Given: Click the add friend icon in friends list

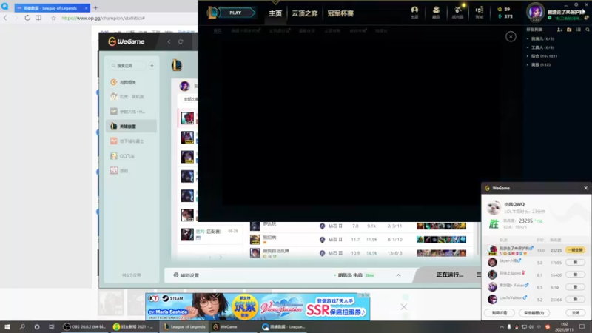Looking at the screenshot, I should click(x=559, y=30).
